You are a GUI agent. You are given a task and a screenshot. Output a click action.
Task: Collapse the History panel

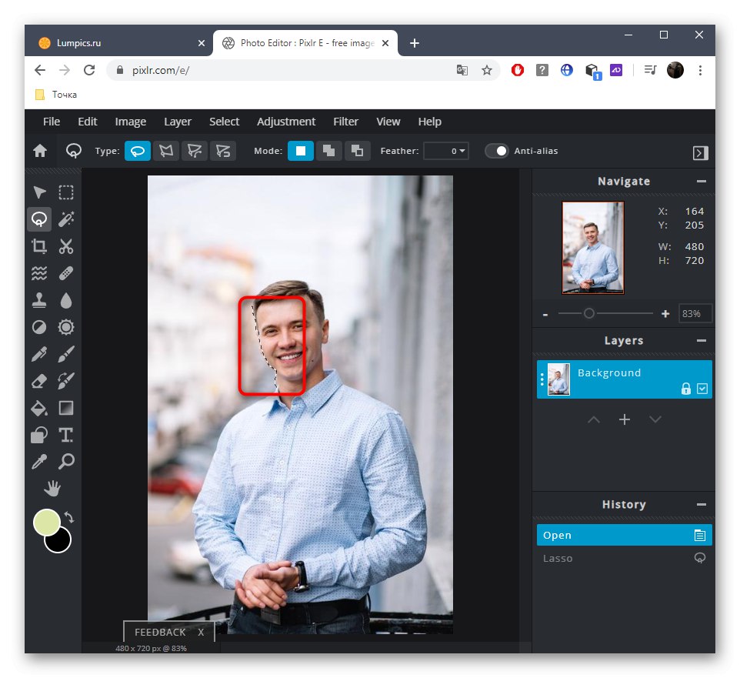[x=701, y=505]
